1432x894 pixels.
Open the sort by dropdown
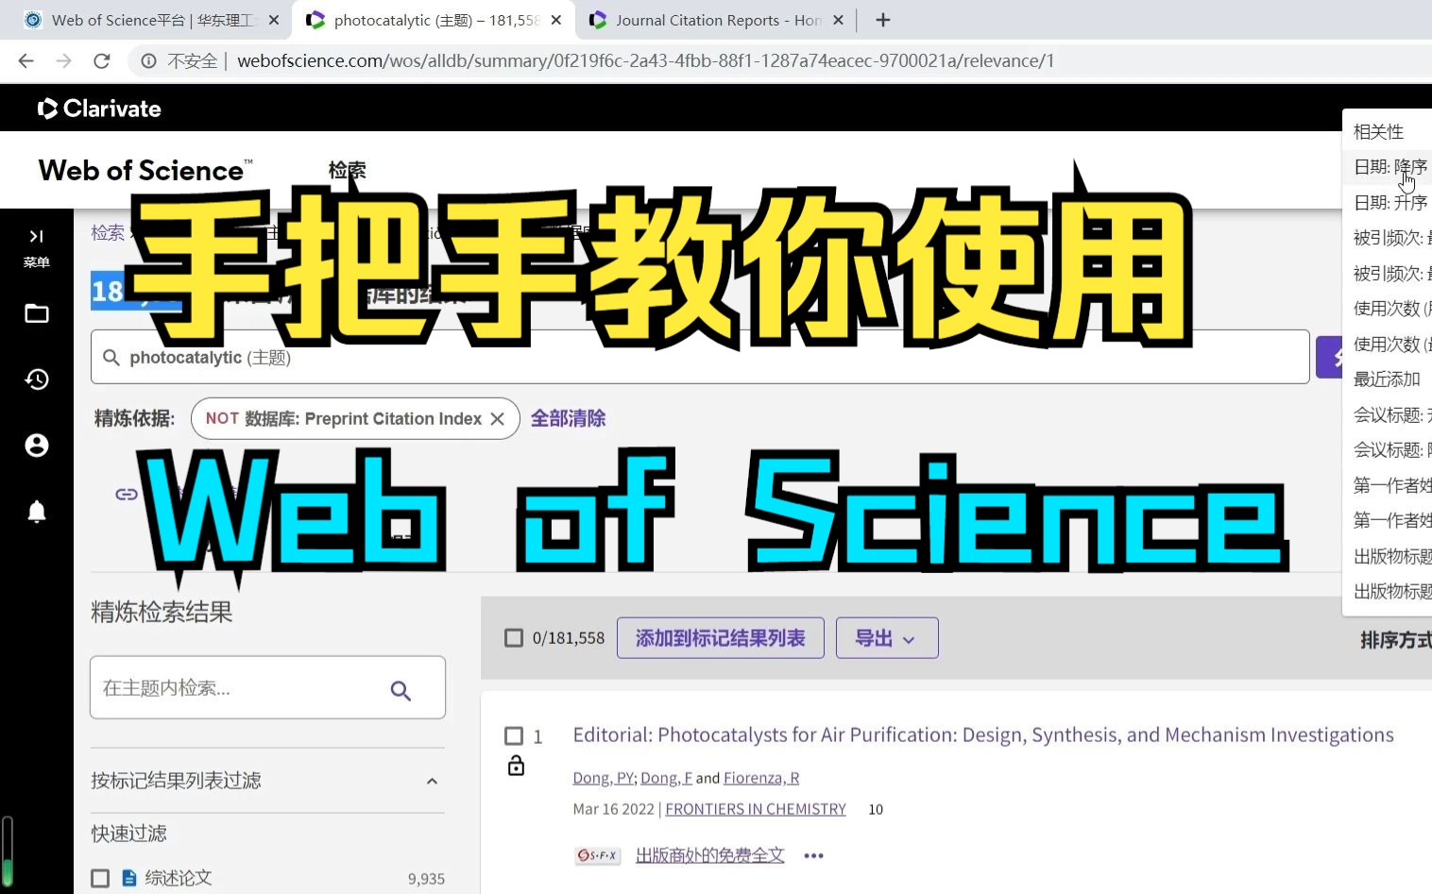[x=1395, y=640]
